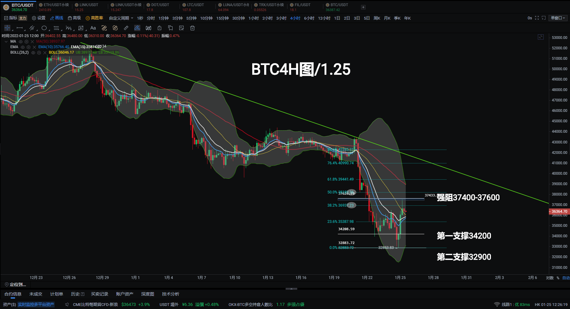
Task: Open the 单窗口 window layout dropdown
Action: tap(557, 18)
